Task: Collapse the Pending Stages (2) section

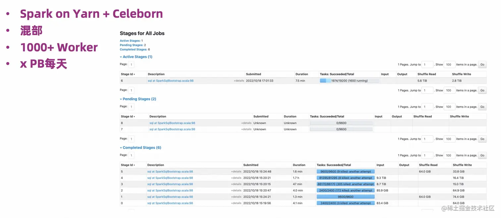Action: tap(138, 99)
